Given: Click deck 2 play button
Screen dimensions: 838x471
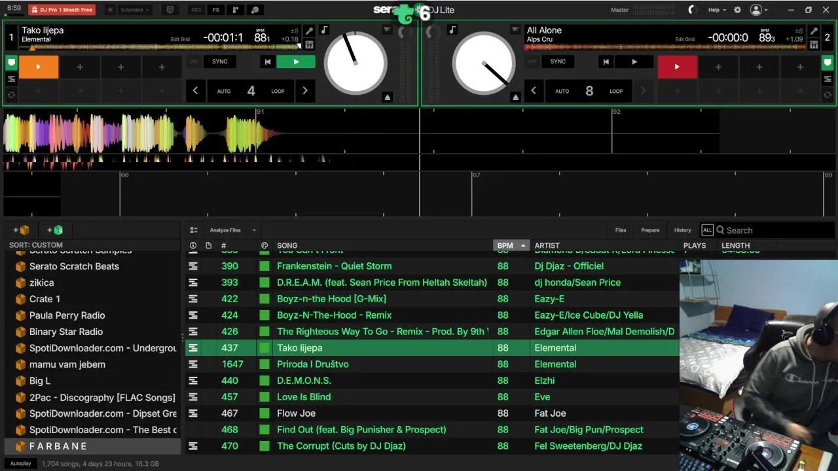Looking at the screenshot, I should click(x=634, y=61).
